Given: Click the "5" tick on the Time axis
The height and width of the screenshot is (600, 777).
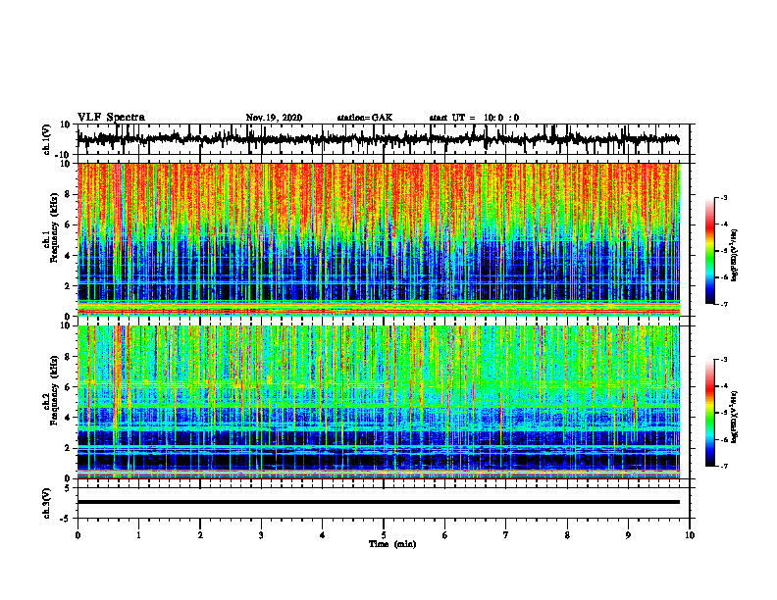Looking at the screenshot, I should click(x=384, y=535).
